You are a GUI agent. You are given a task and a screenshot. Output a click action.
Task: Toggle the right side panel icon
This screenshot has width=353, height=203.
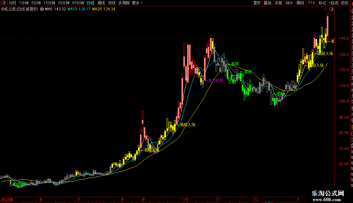click(x=331, y=9)
